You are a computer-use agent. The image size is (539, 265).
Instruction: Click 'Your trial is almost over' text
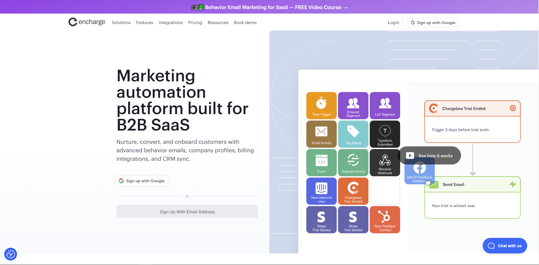coord(453,206)
